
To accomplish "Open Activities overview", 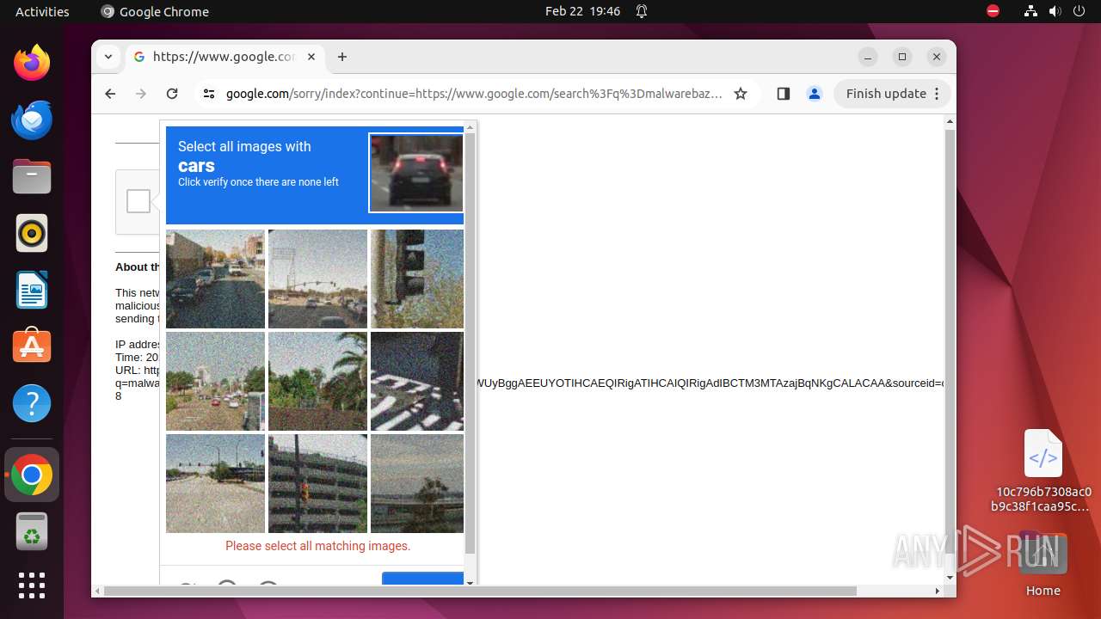I will click(42, 11).
